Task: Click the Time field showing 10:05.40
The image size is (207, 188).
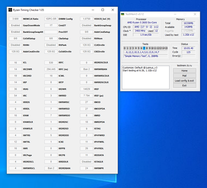Action: 188,48
